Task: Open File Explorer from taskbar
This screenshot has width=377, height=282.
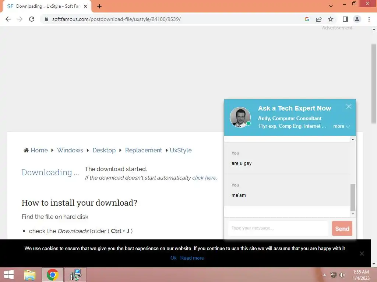Action: [30, 275]
